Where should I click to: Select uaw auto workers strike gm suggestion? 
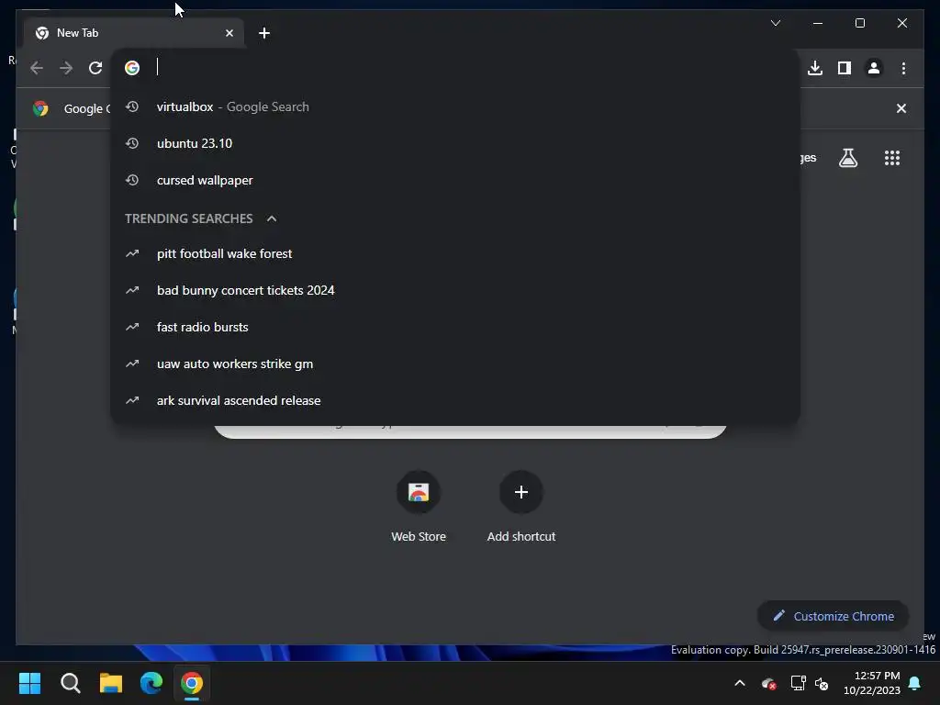[455, 364]
